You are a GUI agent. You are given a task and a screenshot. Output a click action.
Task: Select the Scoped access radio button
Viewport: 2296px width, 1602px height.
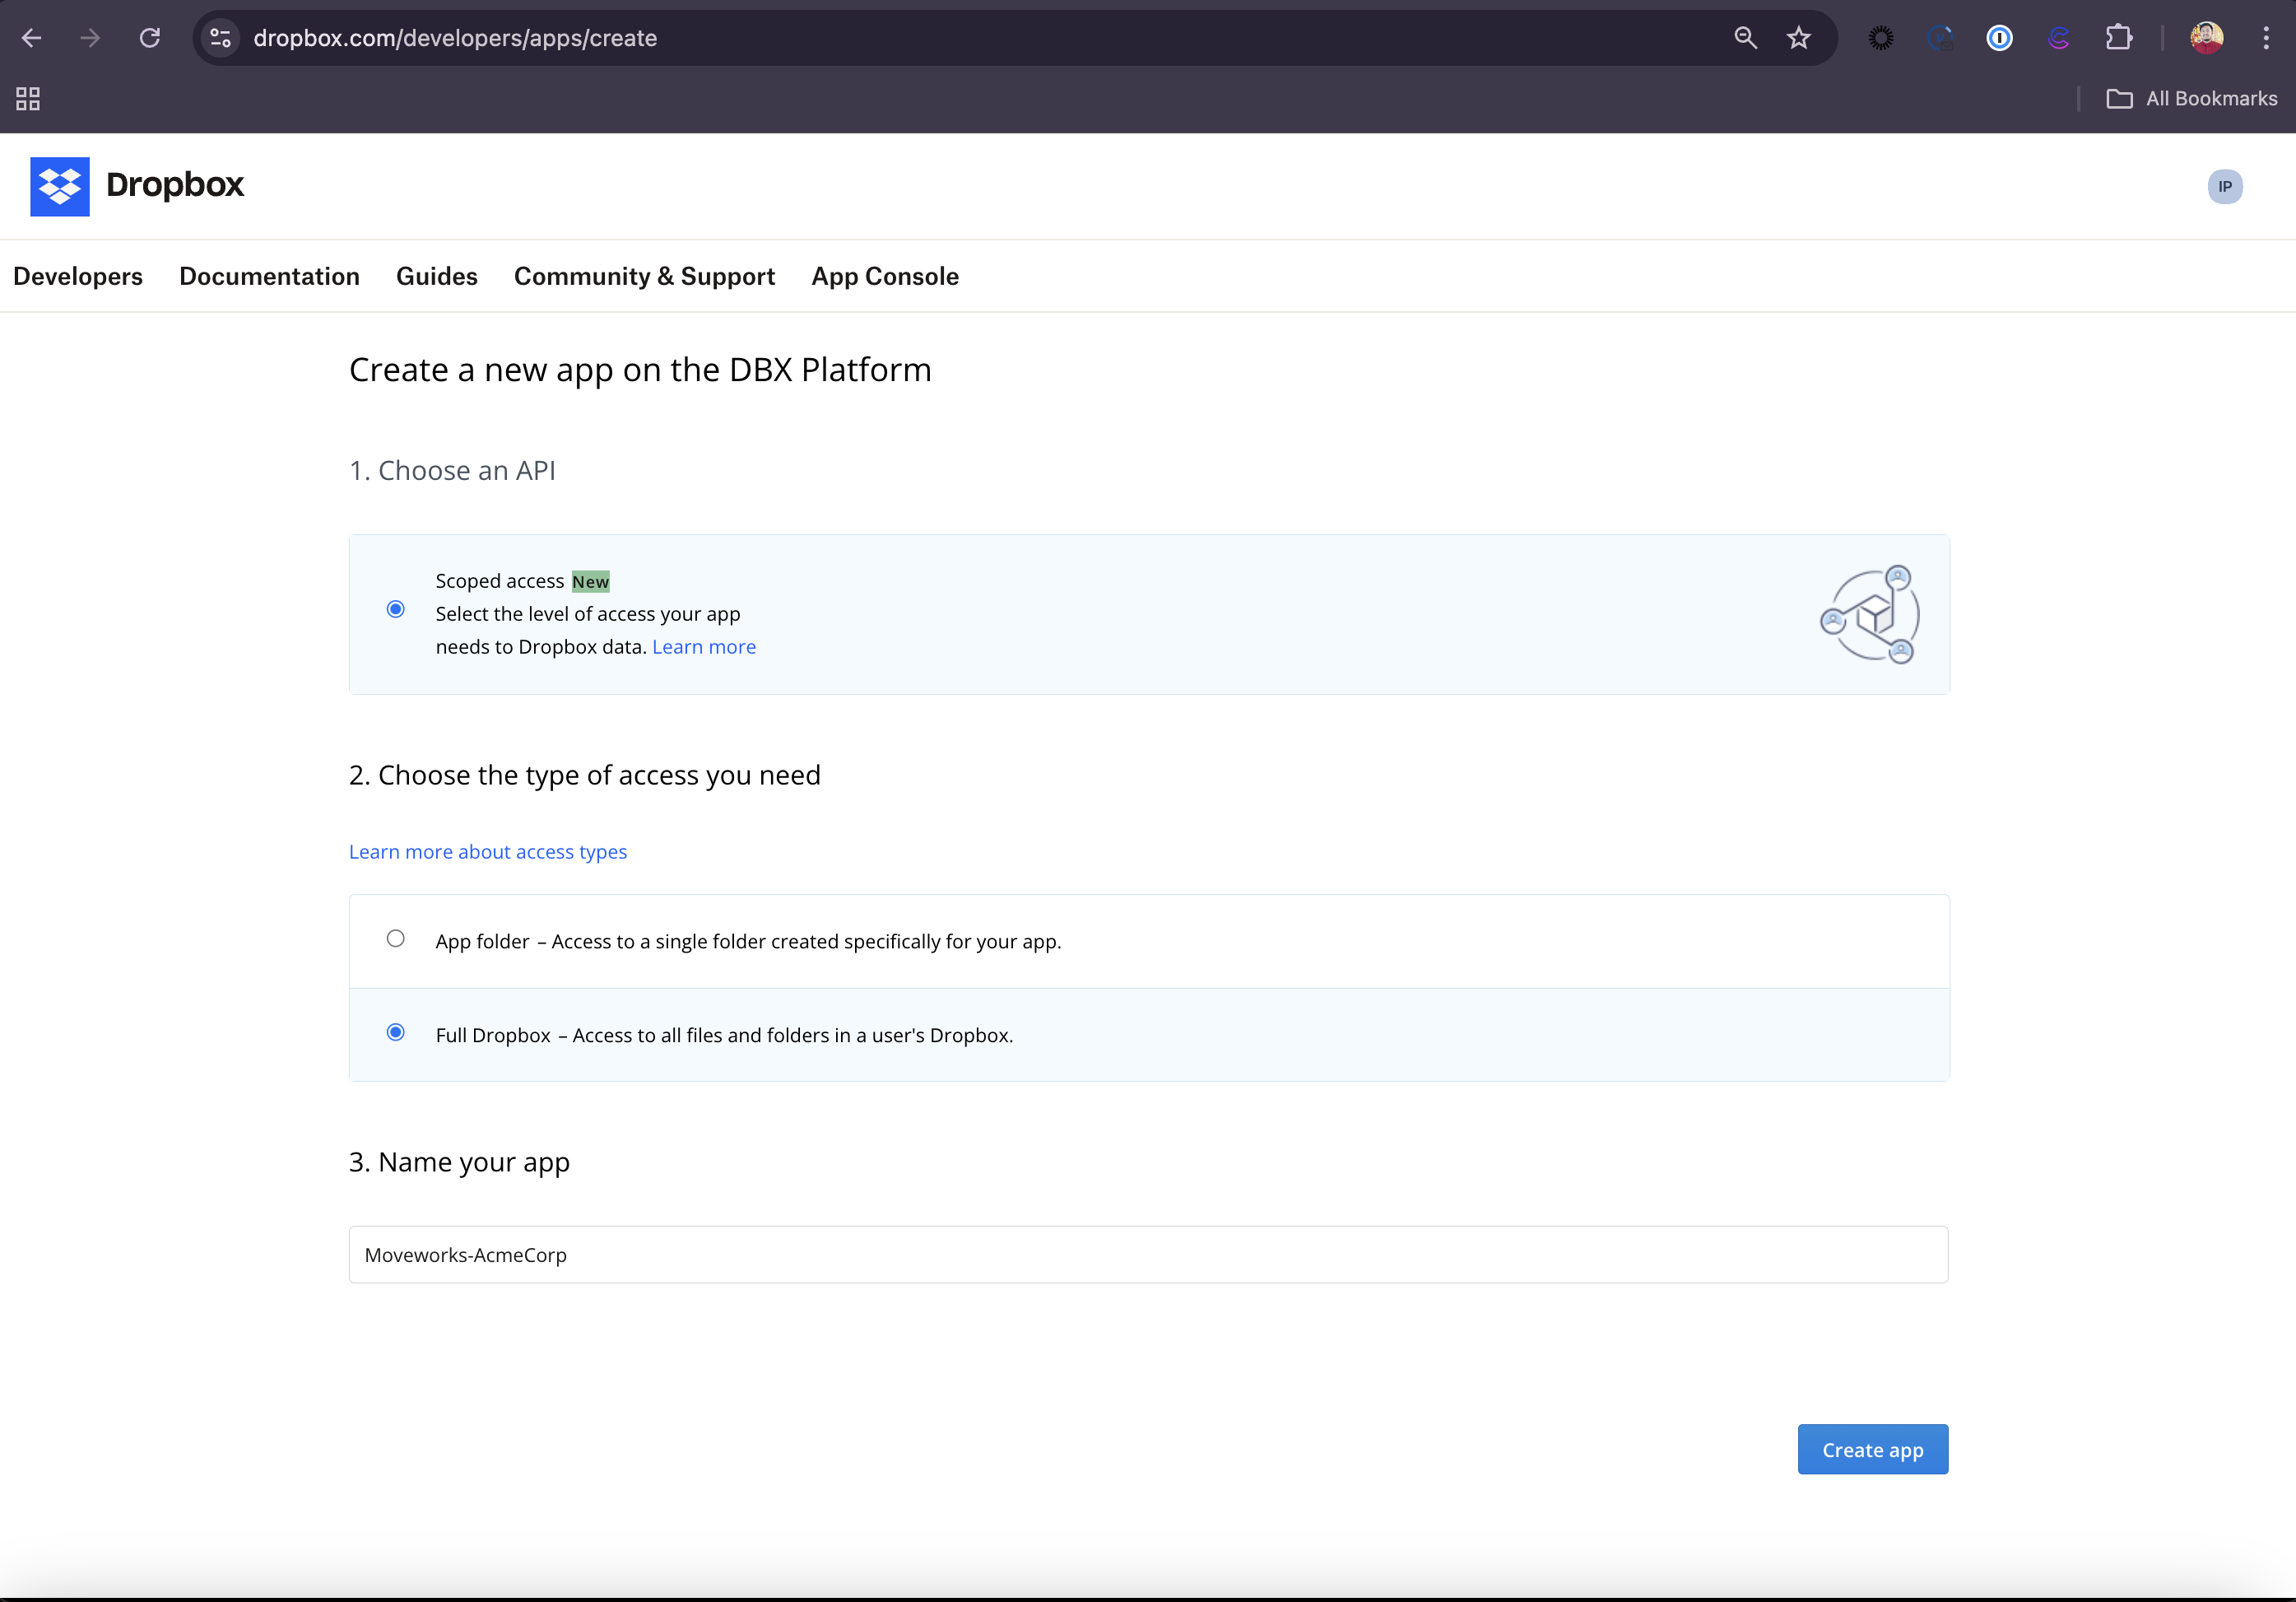396,609
